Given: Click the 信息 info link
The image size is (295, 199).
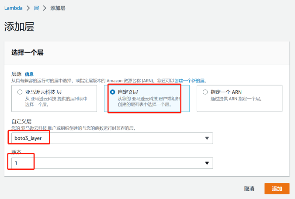Looking at the screenshot, I should pos(29,74).
